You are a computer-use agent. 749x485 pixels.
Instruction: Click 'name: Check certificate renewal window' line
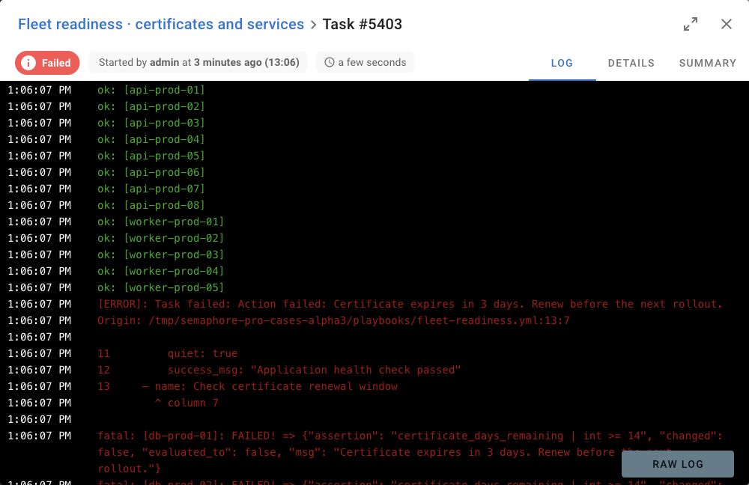point(247,386)
